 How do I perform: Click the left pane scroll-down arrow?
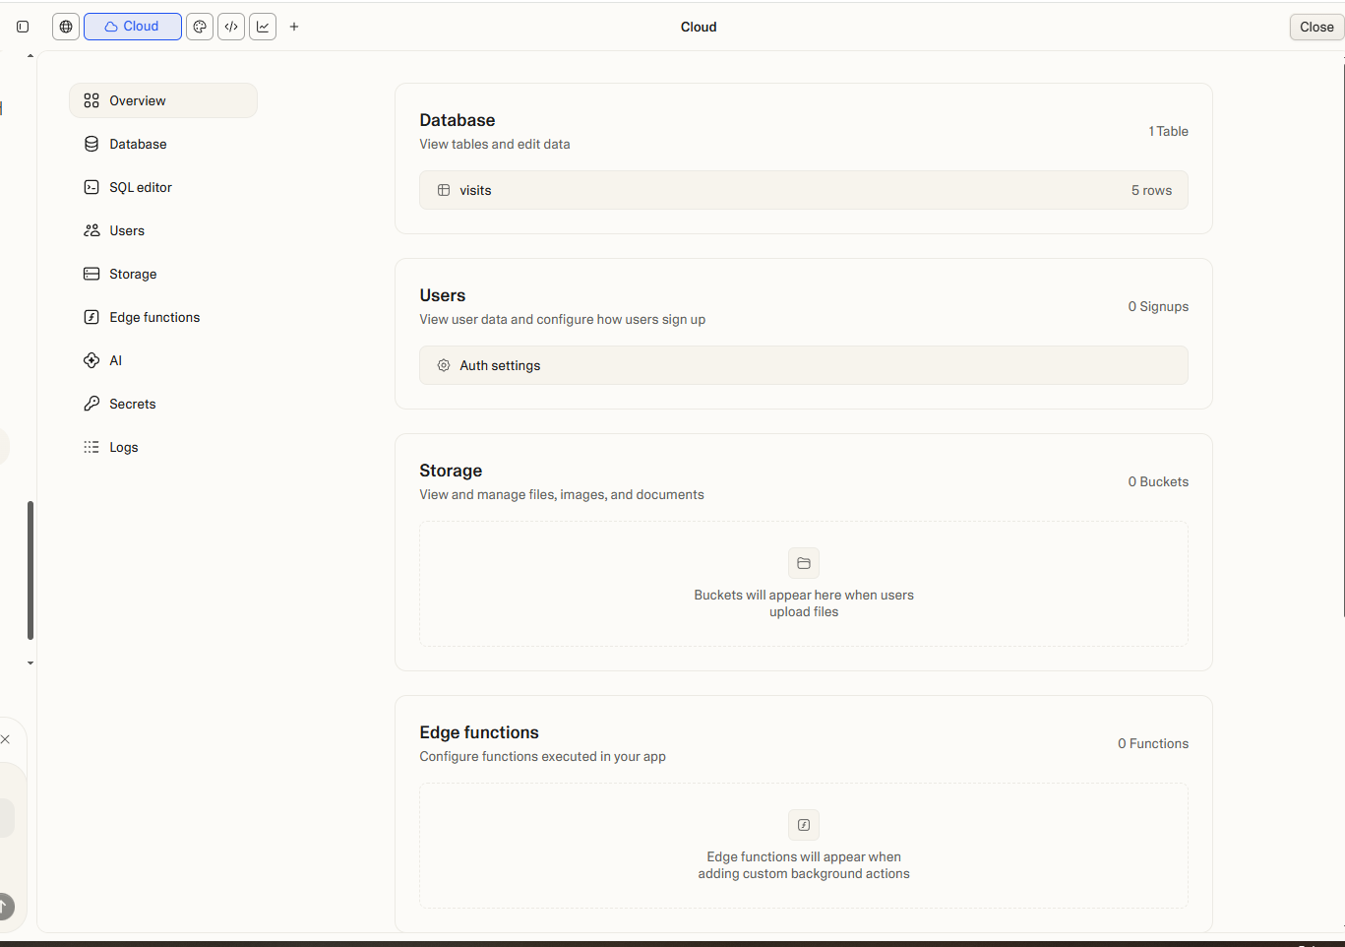31,663
